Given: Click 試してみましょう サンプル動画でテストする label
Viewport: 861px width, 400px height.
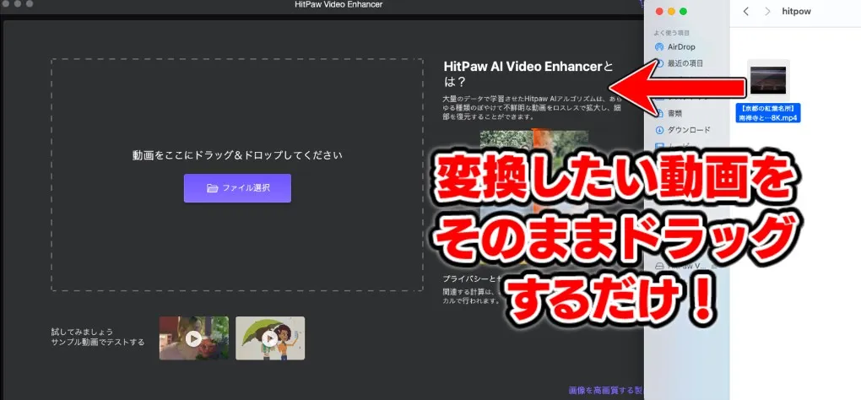Looking at the screenshot, I should (x=97, y=337).
